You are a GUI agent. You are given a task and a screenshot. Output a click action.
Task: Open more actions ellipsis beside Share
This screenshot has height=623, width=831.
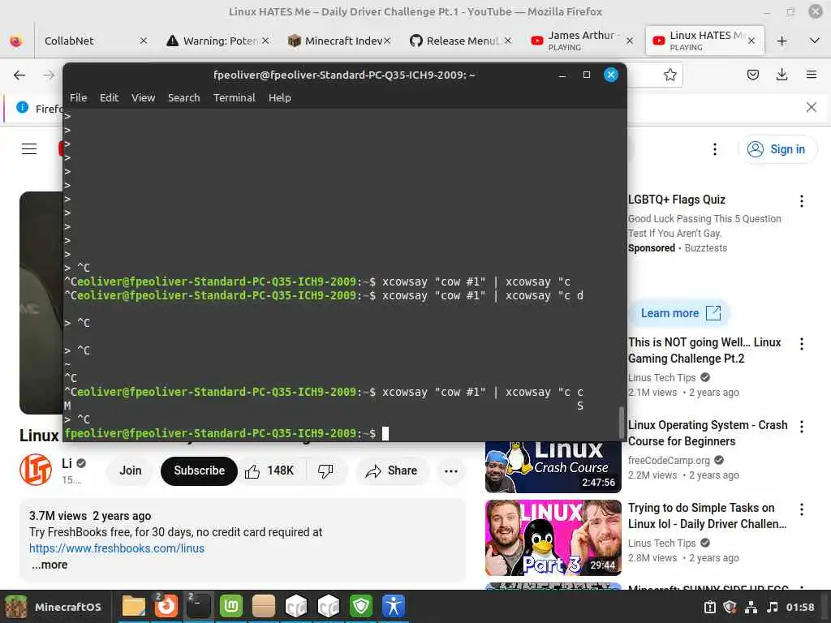[451, 470]
